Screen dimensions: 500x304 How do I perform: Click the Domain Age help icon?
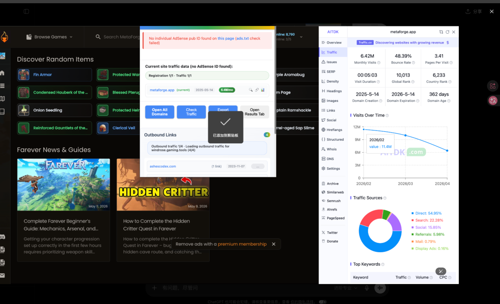pyautogui.click(x=449, y=101)
